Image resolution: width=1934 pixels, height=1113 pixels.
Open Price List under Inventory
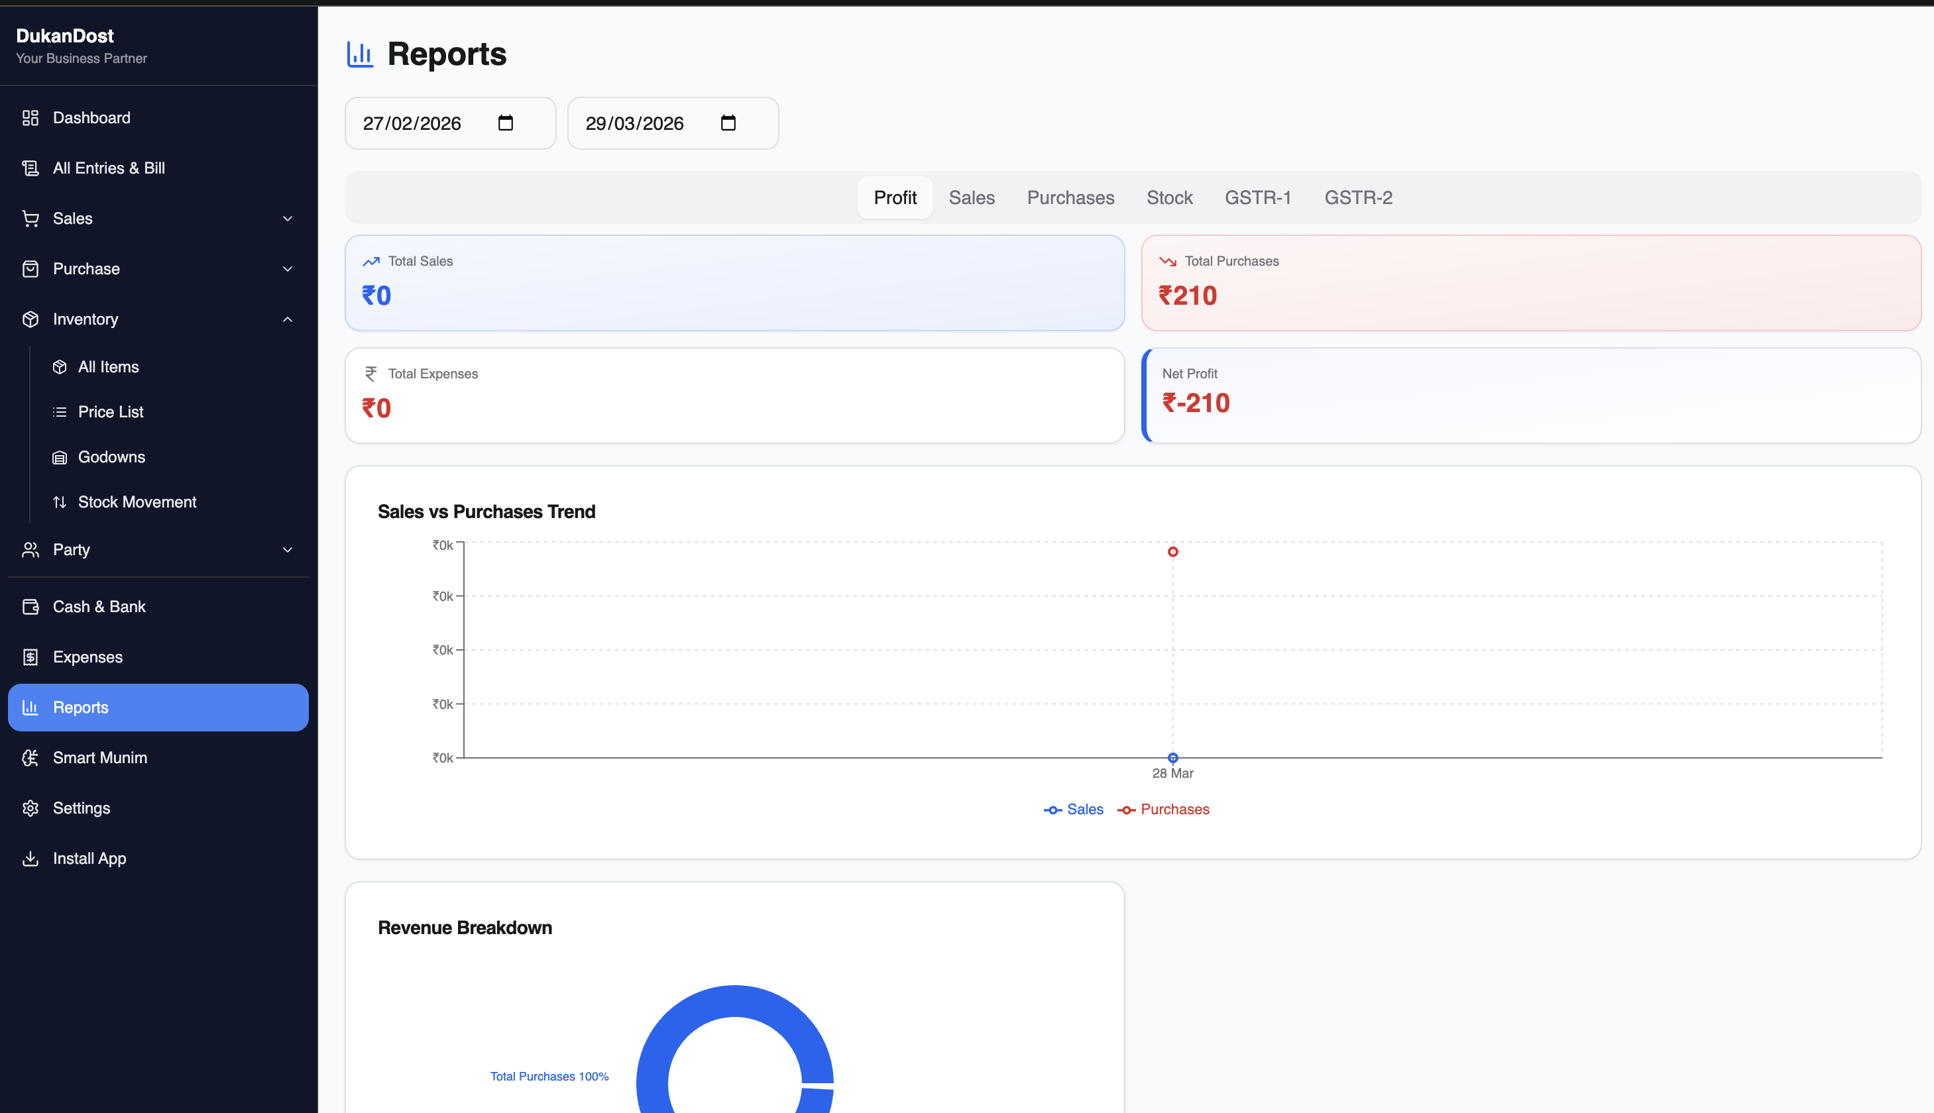pyautogui.click(x=111, y=412)
